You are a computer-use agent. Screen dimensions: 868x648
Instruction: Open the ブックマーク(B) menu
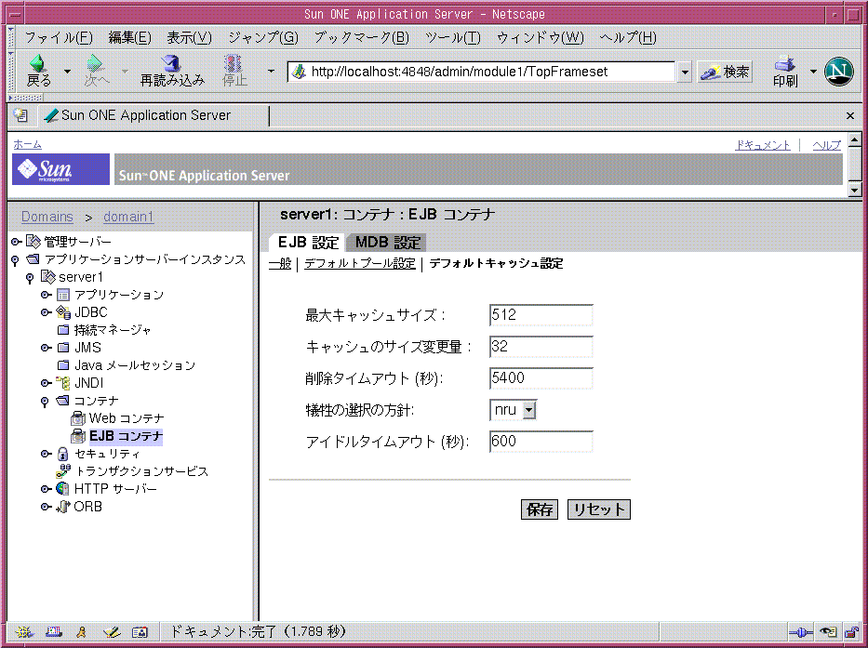coord(361,37)
